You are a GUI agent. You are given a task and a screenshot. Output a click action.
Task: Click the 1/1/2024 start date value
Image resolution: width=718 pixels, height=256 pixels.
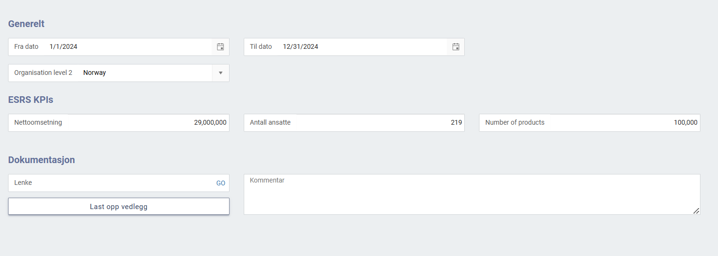63,47
